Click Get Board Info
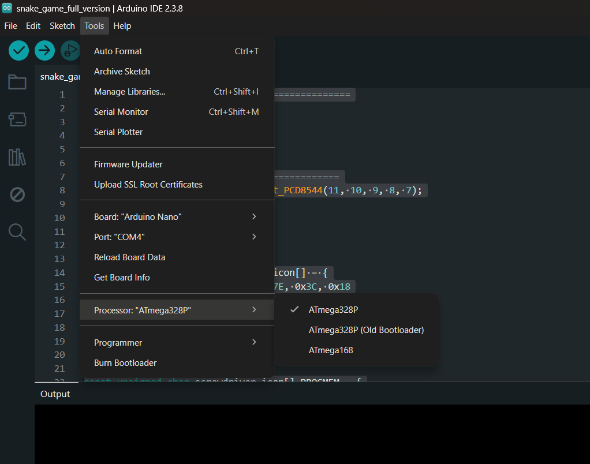Image resolution: width=590 pixels, height=464 pixels. 177,278
